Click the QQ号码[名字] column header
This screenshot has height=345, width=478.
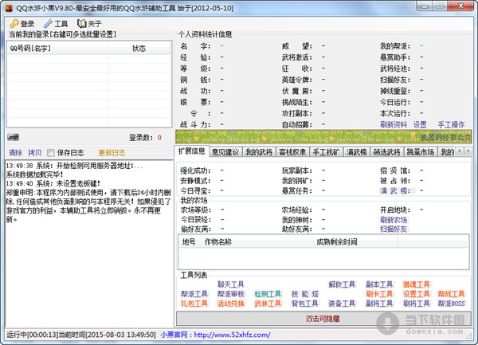(57, 48)
